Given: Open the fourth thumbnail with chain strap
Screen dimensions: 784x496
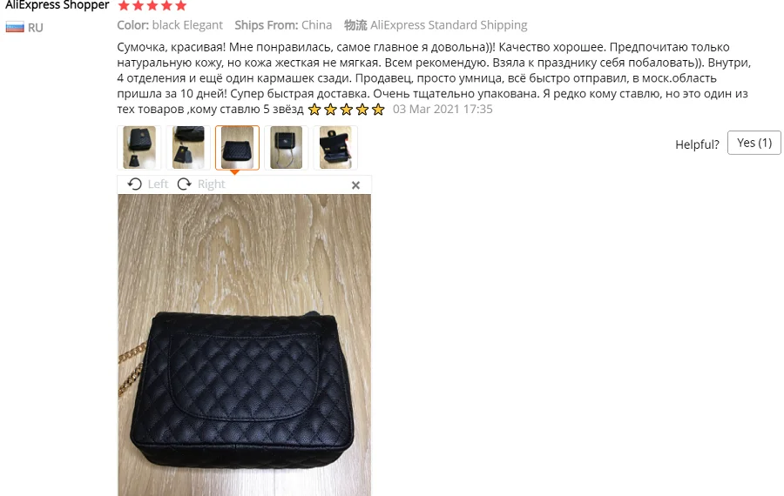Looking at the screenshot, I should [x=286, y=147].
